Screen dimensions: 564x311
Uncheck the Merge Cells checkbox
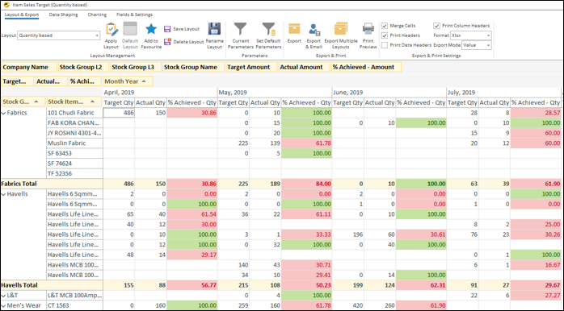click(385, 26)
